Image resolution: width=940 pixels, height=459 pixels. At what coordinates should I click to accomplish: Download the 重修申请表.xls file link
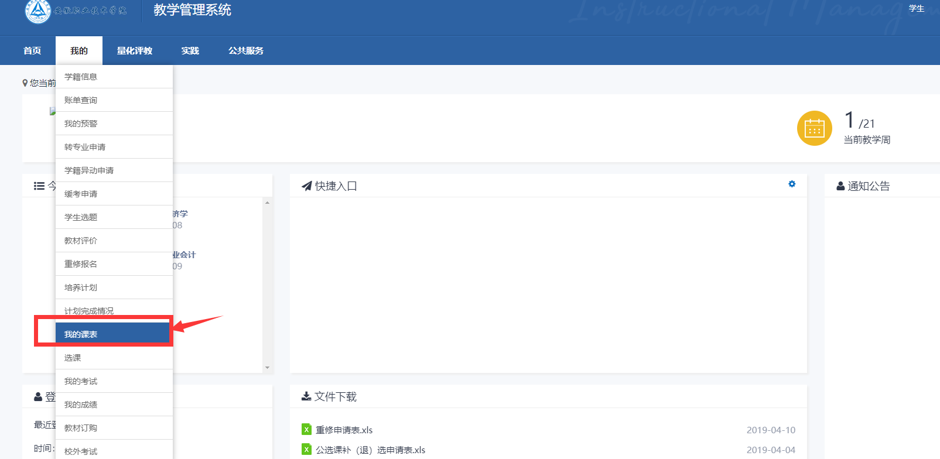(344, 430)
